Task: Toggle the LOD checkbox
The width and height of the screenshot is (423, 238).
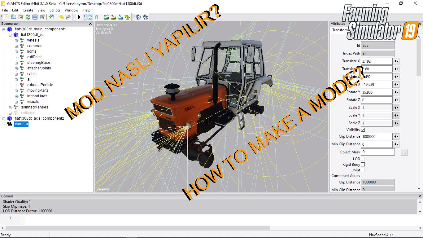Action: pos(363,159)
